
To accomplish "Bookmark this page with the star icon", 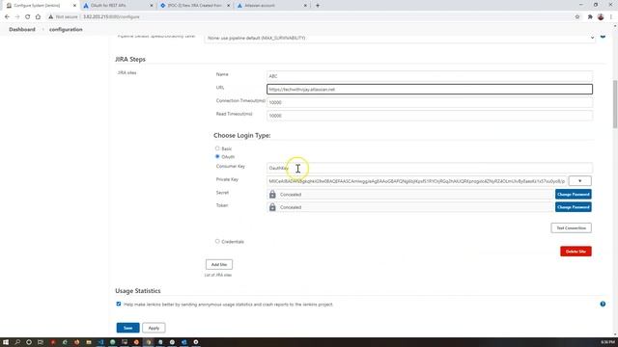I will click(577, 17).
